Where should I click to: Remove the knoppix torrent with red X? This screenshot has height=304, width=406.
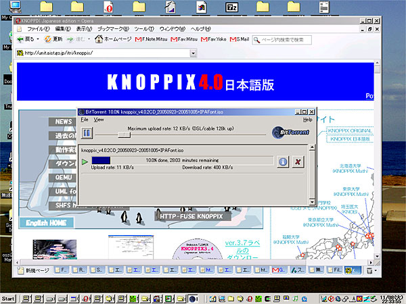[x=298, y=161]
